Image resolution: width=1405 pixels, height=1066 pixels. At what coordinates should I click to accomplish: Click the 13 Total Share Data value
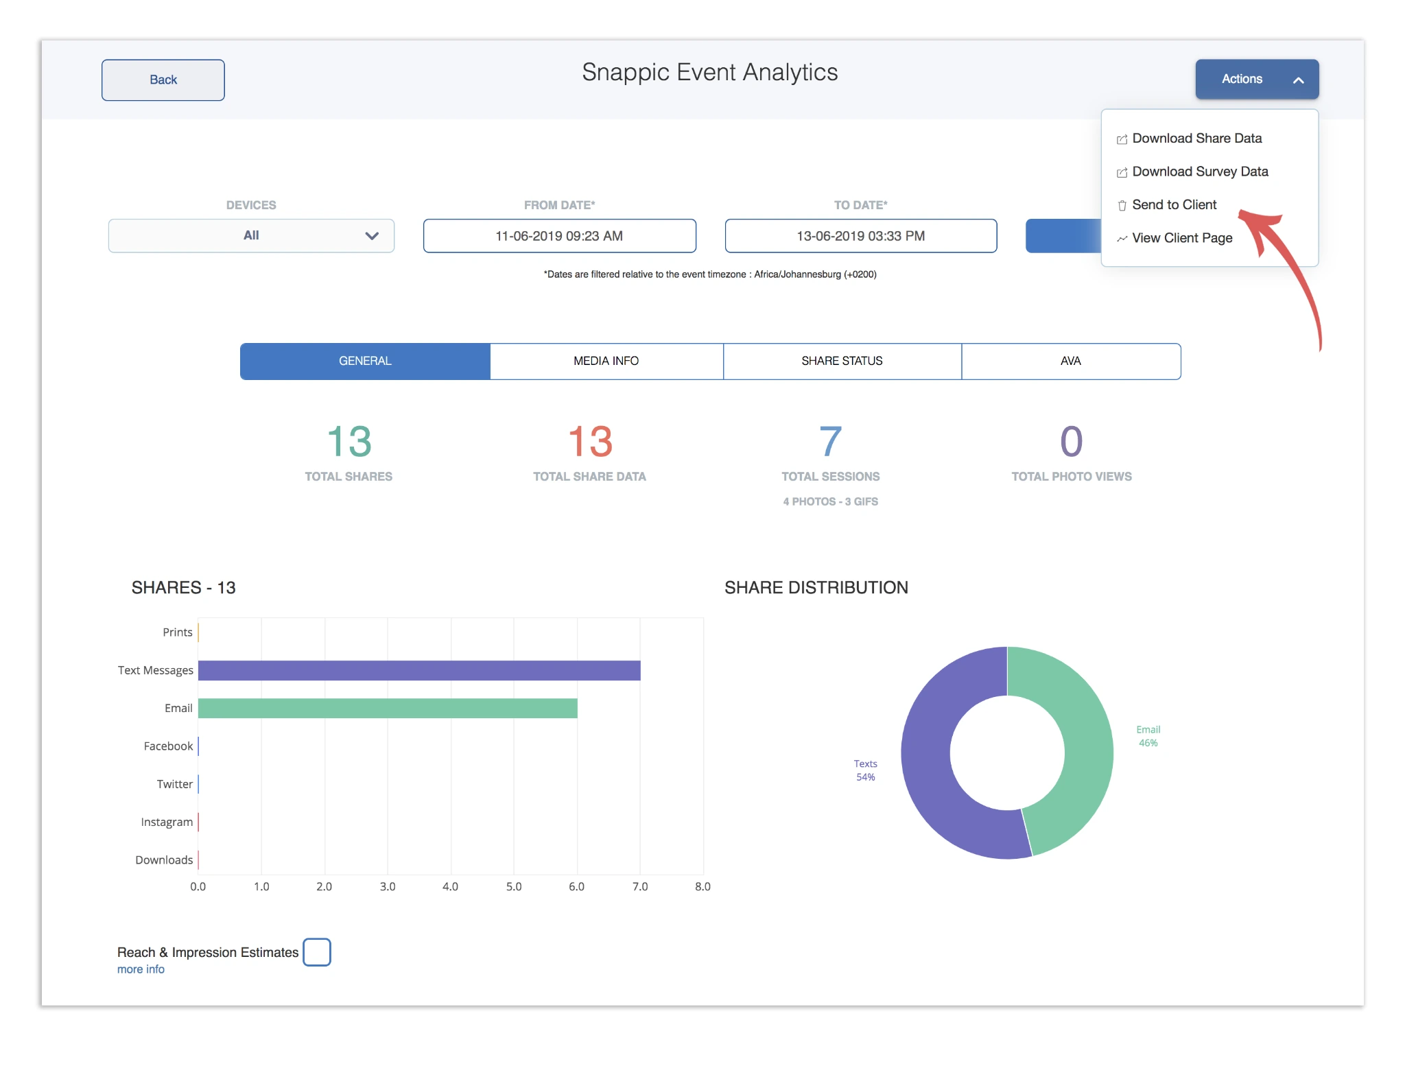pos(590,441)
